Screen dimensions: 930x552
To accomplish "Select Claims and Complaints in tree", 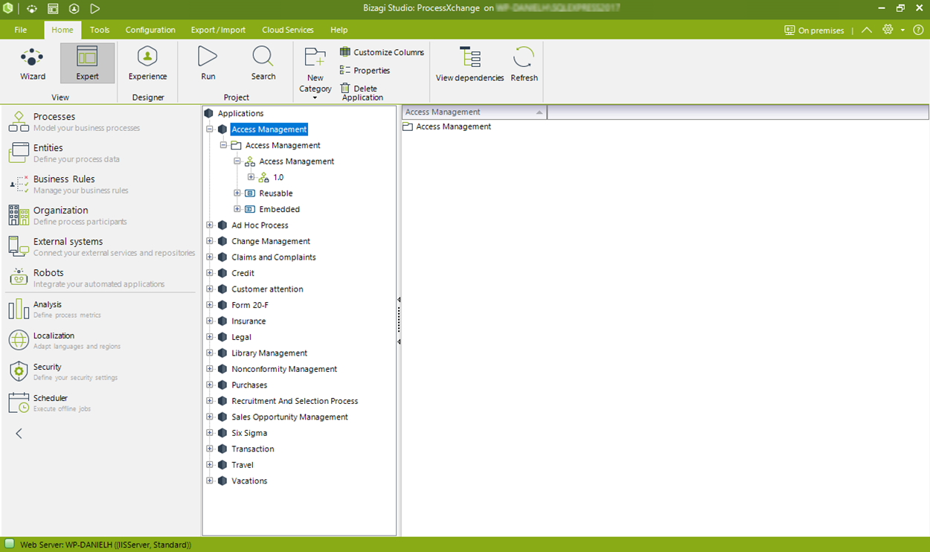I will [x=273, y=257].
